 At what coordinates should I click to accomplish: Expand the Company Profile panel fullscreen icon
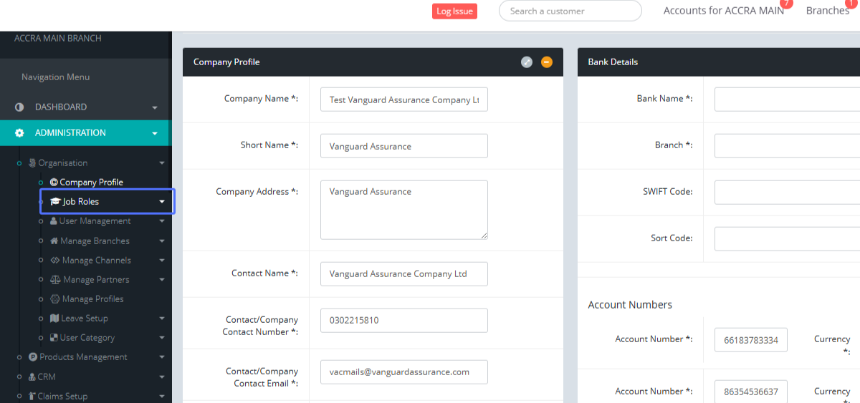tap(527, 62)
